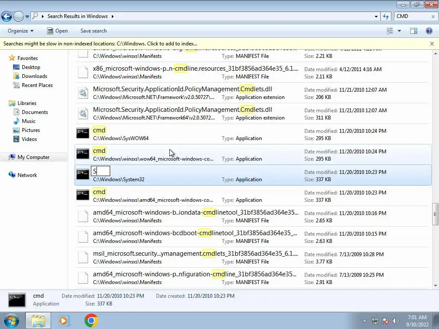The height and width of the screenshot is (329, 439).
Task: Click the cmd icon in System32 row
Action: click(83, 174)
